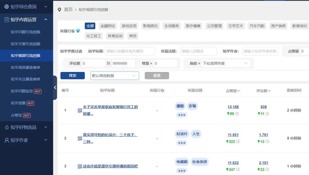Click clock icon next to +89 likes
The height and width of the screenshot is (175, 309).
click(x=237, y=114)
